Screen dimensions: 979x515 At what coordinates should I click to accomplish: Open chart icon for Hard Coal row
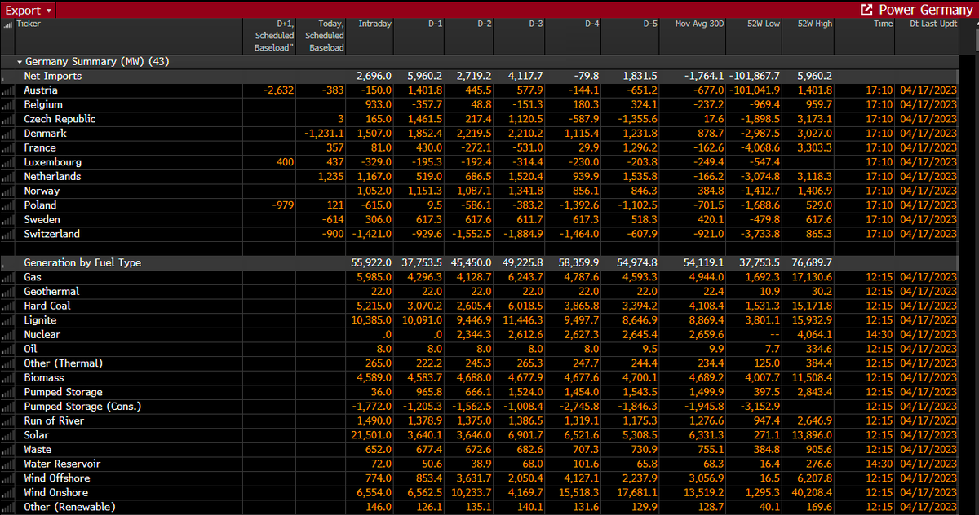pyautogui.click(x=8, y=306)
